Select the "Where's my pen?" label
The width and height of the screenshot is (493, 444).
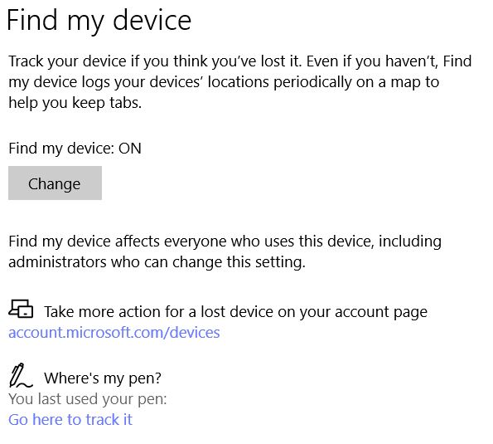(x=103, y=378)
